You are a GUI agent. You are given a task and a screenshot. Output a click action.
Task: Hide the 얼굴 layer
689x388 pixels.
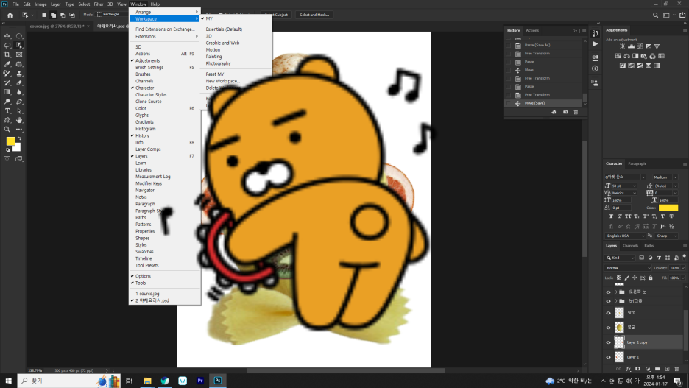pyautogui.click(x=609, y=328)
